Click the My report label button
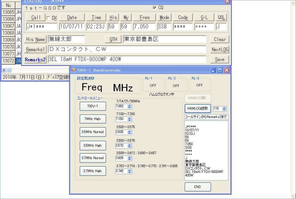The width and height of the screenshot is (296, 199). pos(126,17)
